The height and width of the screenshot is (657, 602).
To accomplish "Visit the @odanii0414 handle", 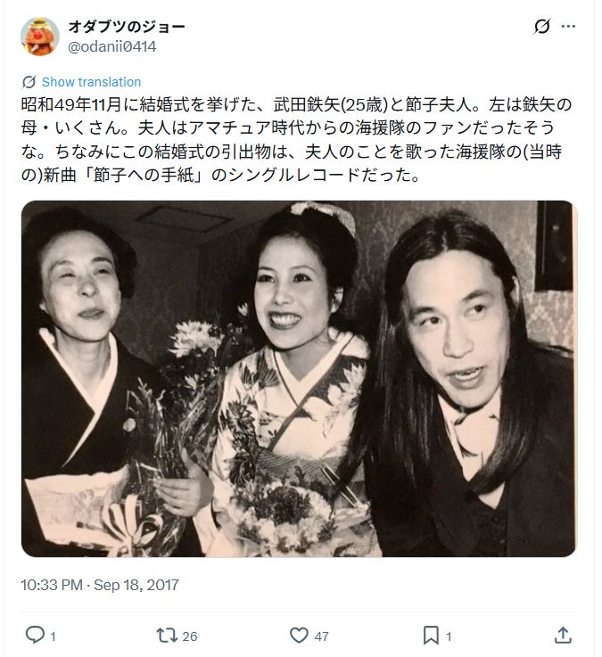I will point(112,46).
